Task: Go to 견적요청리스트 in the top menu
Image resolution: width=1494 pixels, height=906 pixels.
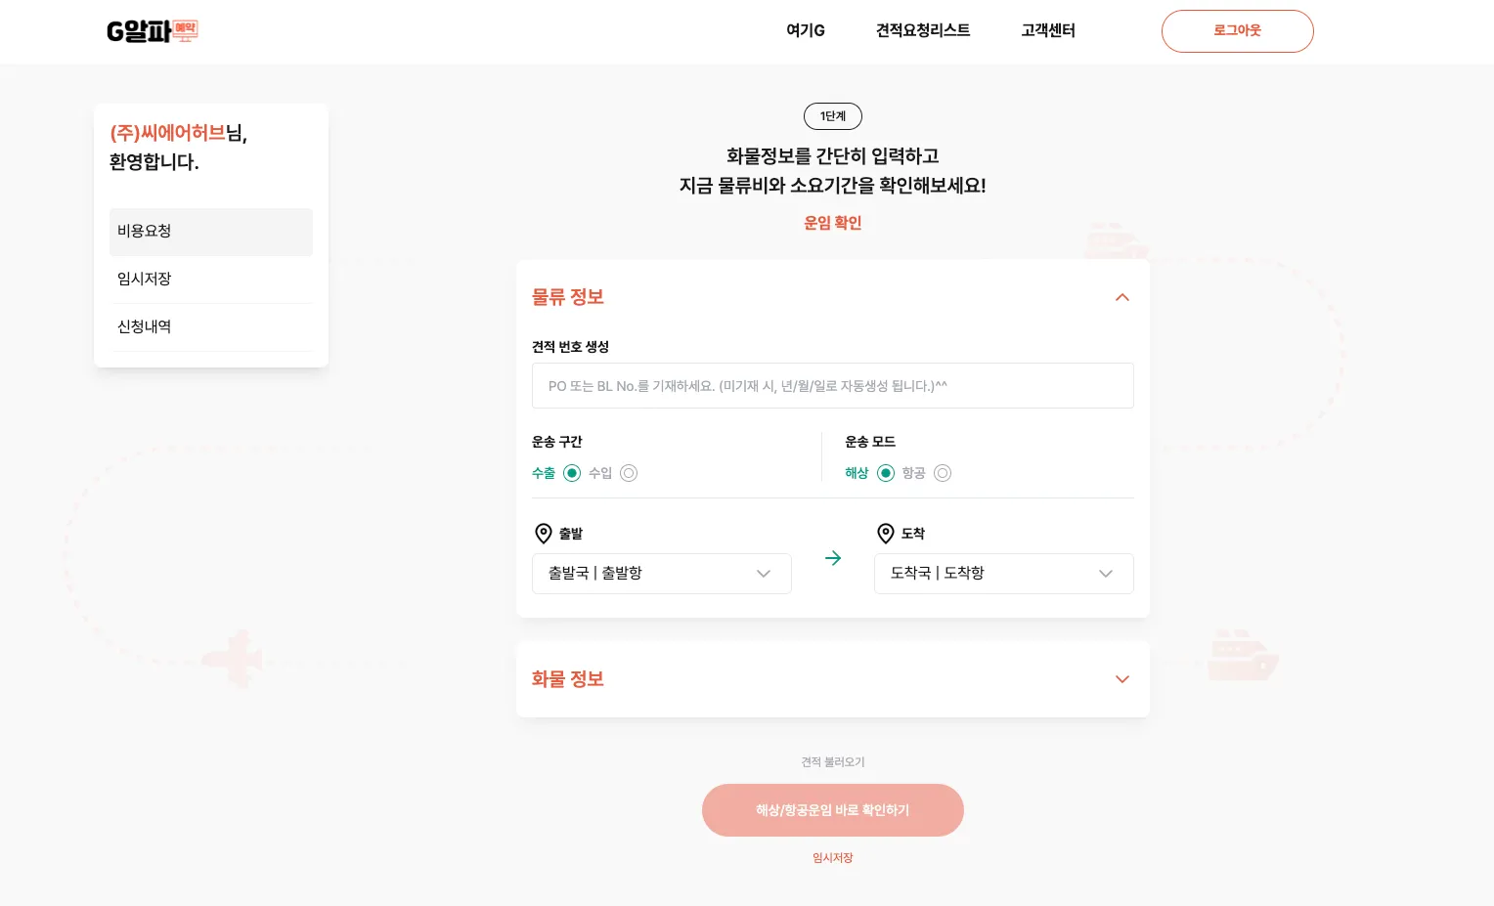Action: [923, 30]
